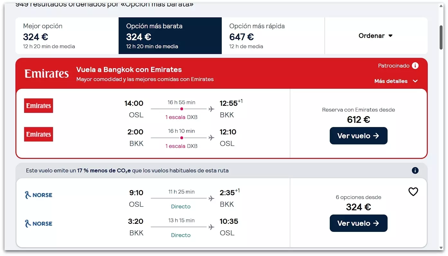Viewport: 448px width, 256px height.
Task: Click Norse outbound airplane icon
Action: pyautogui.click(x=211, y=198)
